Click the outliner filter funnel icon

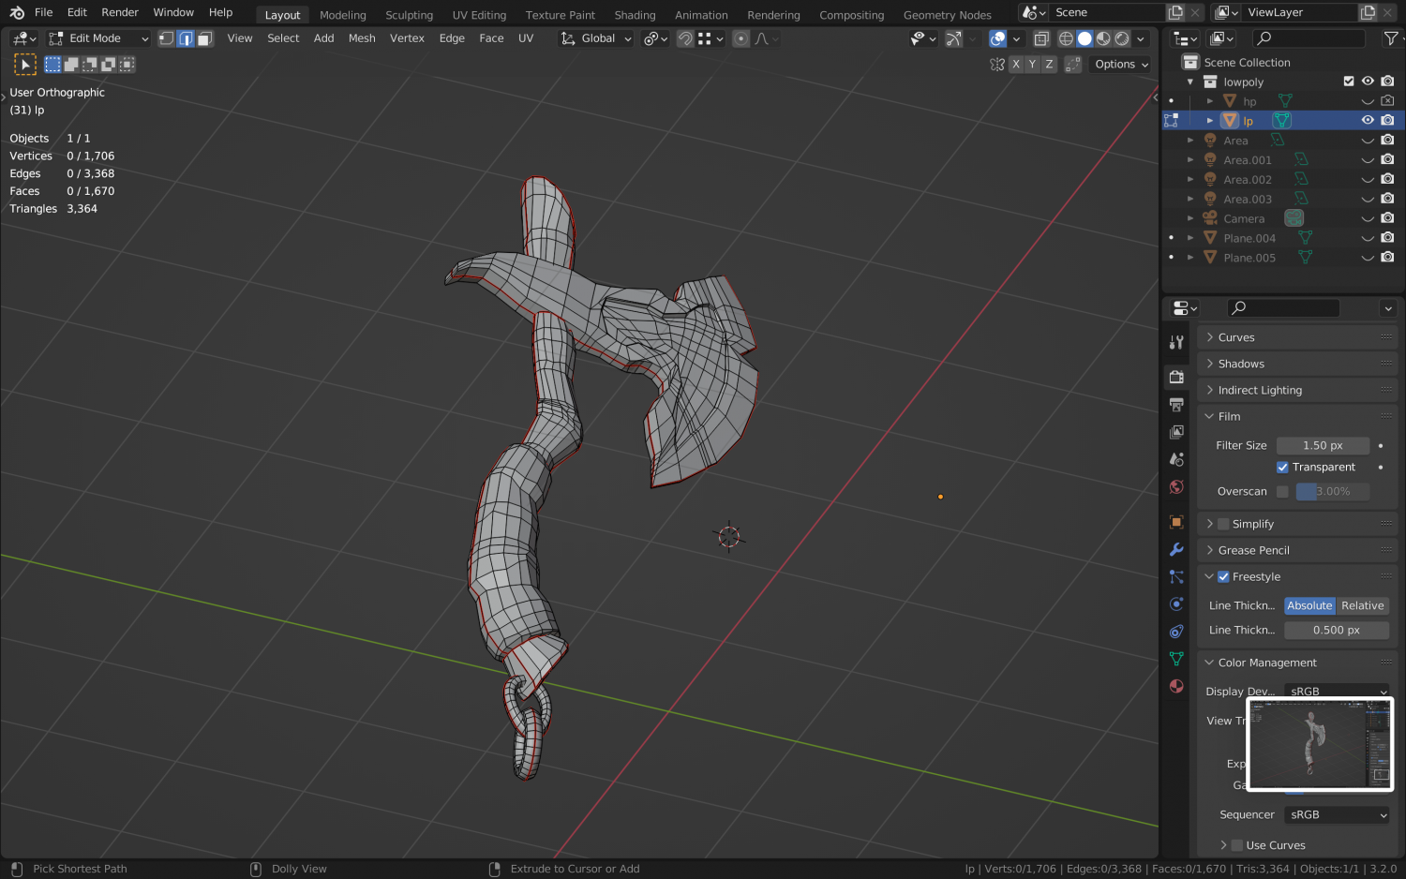1391,38
